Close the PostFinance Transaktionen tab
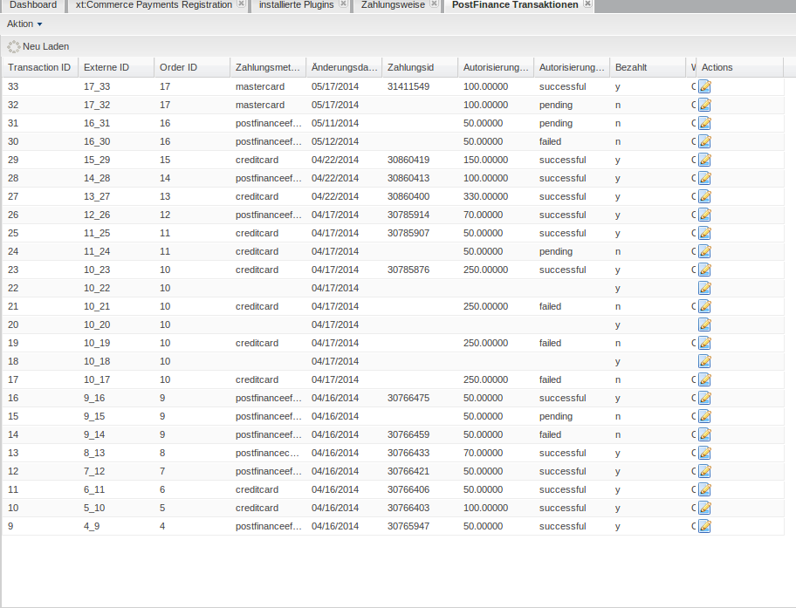796x608 pixels. pos(587,4)
